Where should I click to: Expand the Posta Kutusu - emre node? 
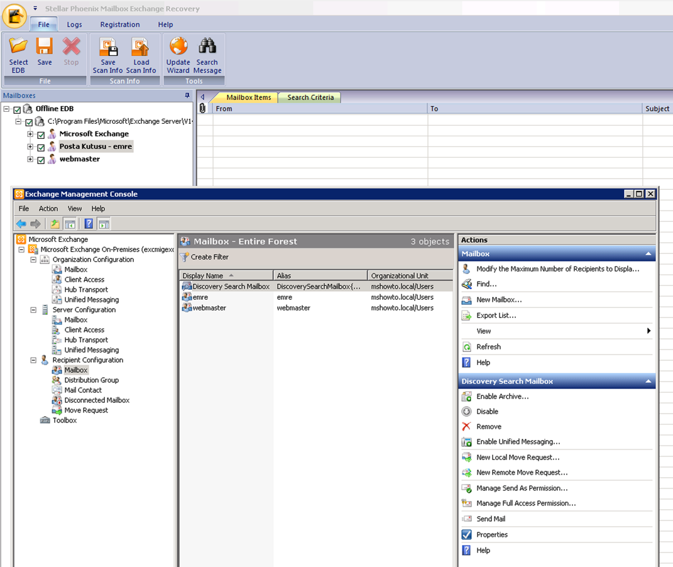[30, 147]
